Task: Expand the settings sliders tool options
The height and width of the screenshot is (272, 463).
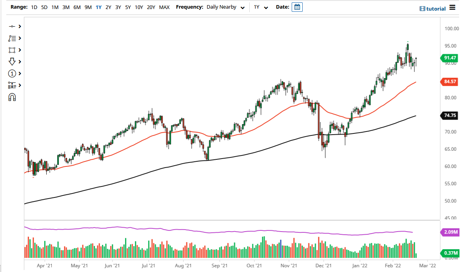Action: [x=20, y=85]
